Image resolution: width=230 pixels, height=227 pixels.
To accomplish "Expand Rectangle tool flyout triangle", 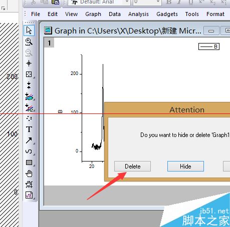I will pyautogui.click(x=34, y=165).
